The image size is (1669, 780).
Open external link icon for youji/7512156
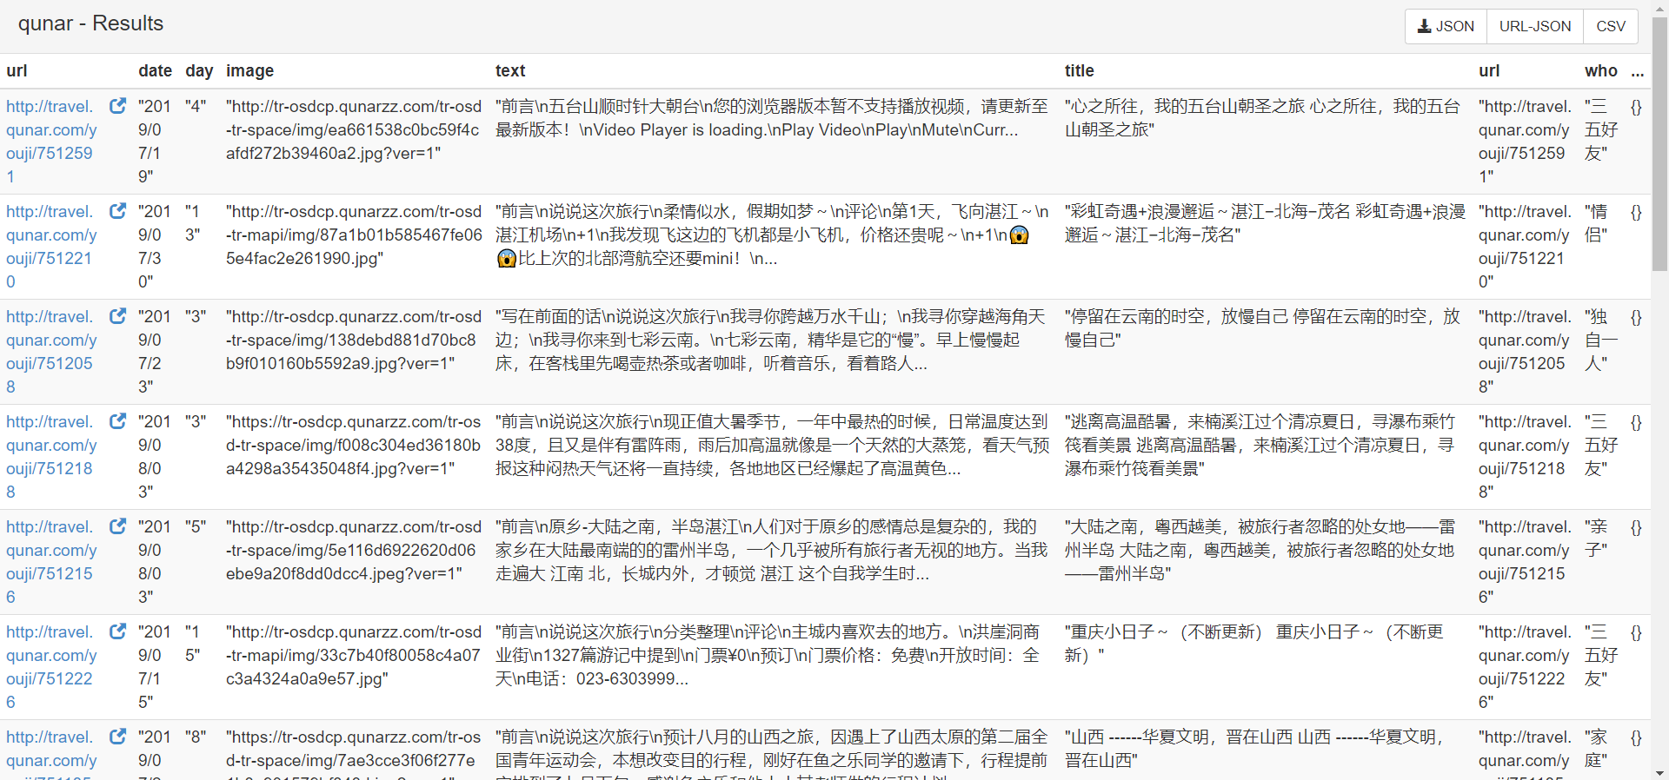point(117,526)
